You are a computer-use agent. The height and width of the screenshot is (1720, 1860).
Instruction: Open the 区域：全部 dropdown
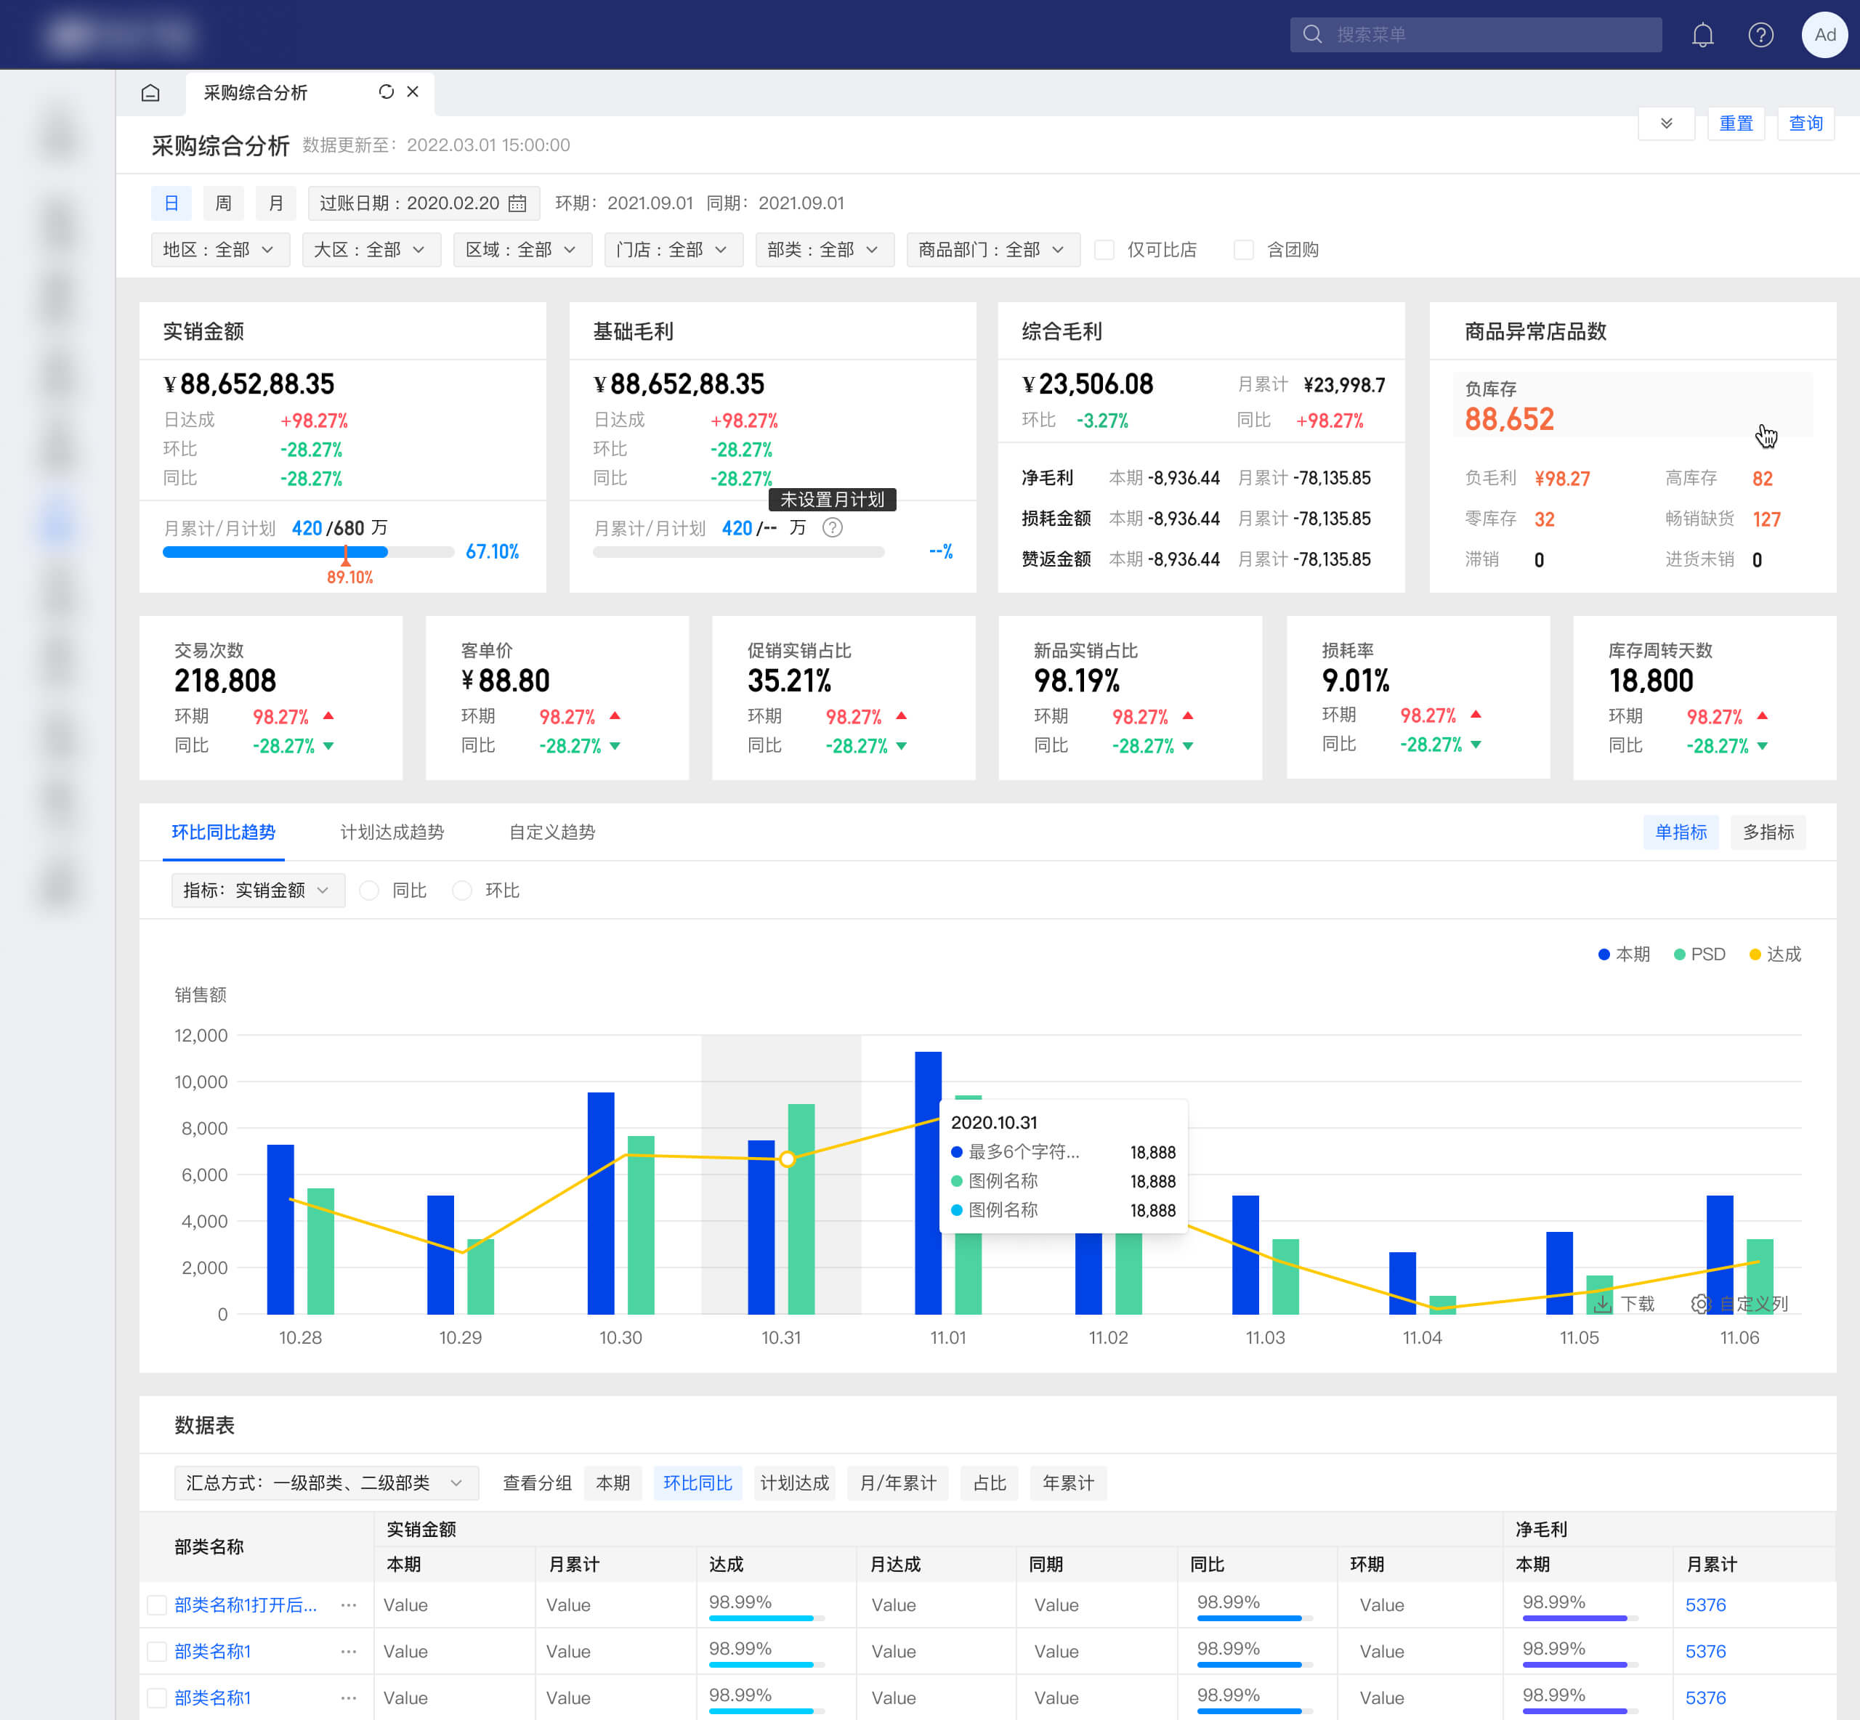tap(522, 249)
